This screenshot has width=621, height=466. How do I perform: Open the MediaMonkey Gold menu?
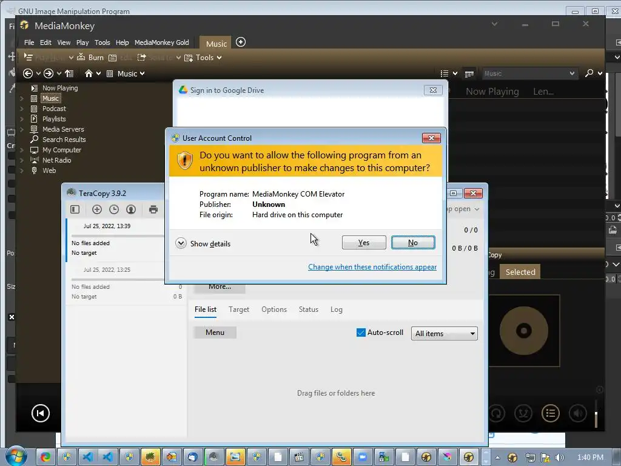pos(161,42)
